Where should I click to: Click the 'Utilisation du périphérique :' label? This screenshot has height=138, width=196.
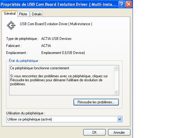(x=26, y=113)
